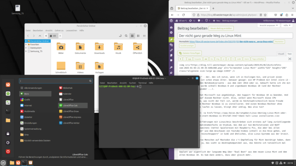Click Beitrag anzeigen in WordPress admin bar
This screenshot has height=166, width=296.
tap(230, 21)
